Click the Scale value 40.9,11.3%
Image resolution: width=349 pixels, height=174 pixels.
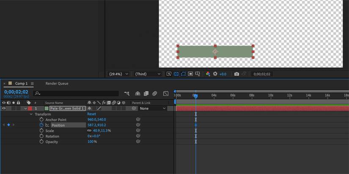tap(102, 131)
